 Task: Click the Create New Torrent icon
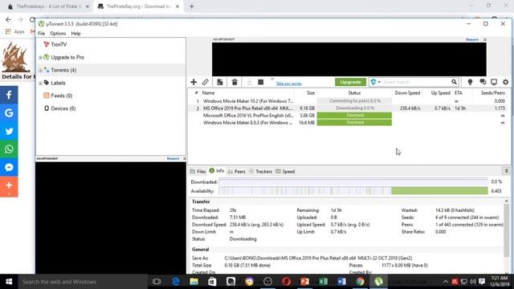219,82
